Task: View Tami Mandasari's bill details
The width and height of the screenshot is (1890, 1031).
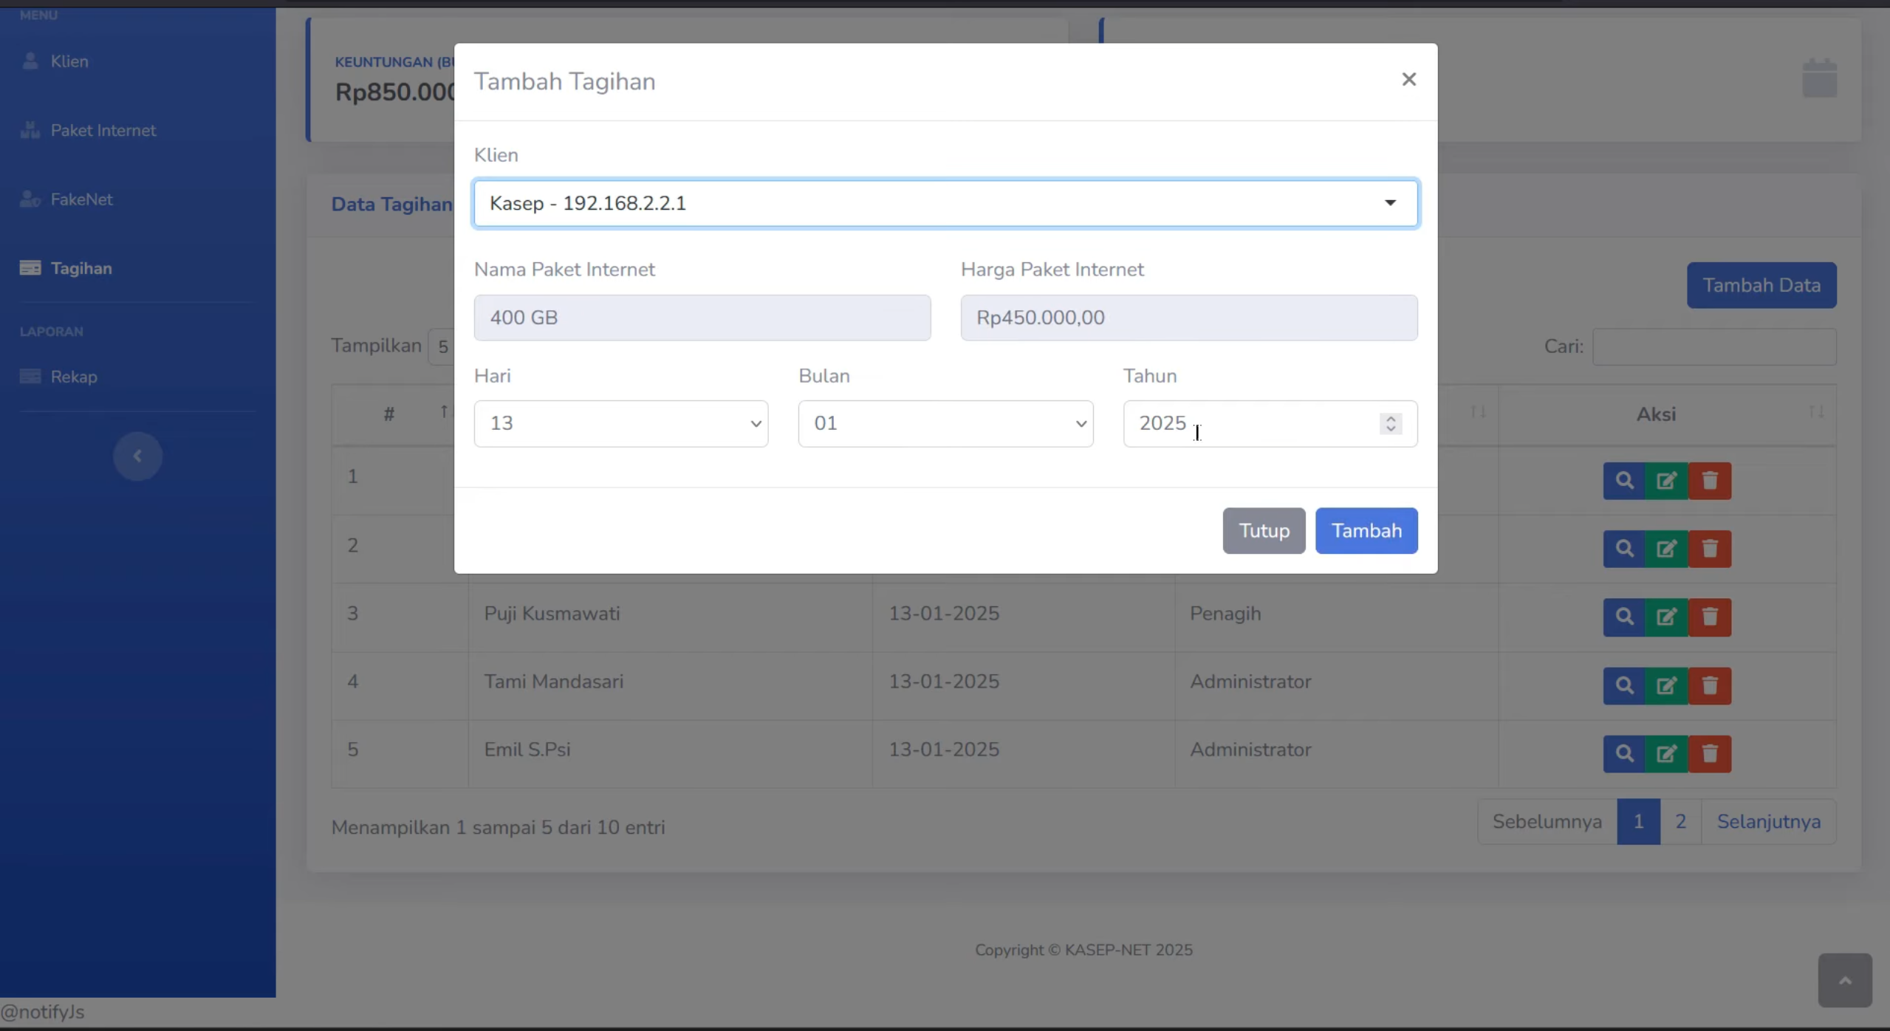Action: [x=1624, y=685]
